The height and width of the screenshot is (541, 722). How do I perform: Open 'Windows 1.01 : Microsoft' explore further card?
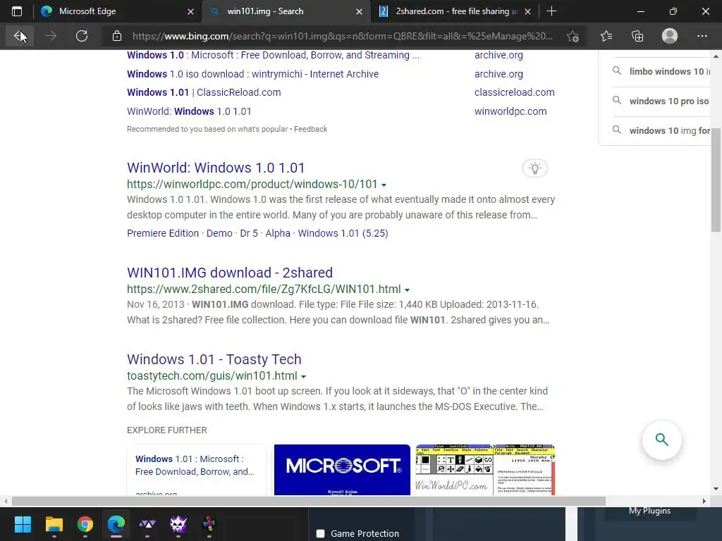click(197, 470)
